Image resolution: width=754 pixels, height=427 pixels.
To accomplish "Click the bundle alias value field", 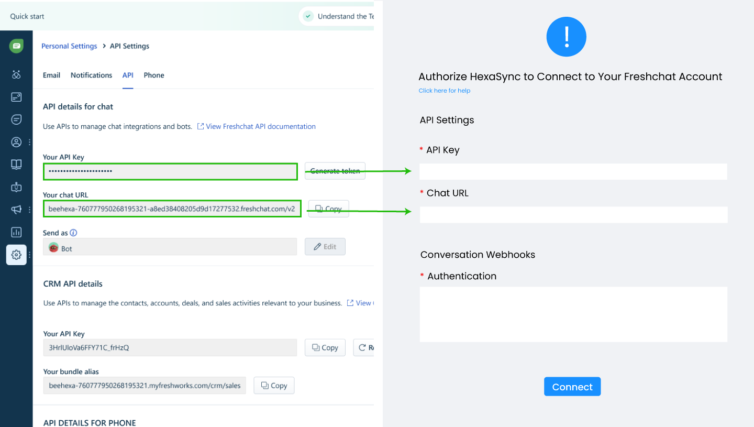I will tap(145, 385).
